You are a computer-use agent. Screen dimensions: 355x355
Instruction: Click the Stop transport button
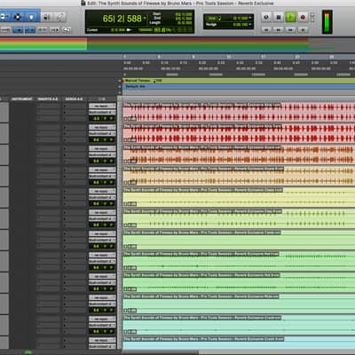pyautogui.click(x=279, y=17)
